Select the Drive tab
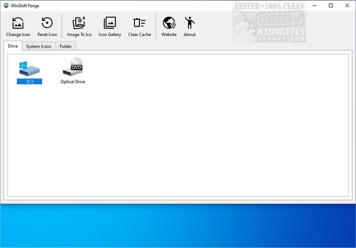Screen dimensions: 356x248 click(12, 46)
